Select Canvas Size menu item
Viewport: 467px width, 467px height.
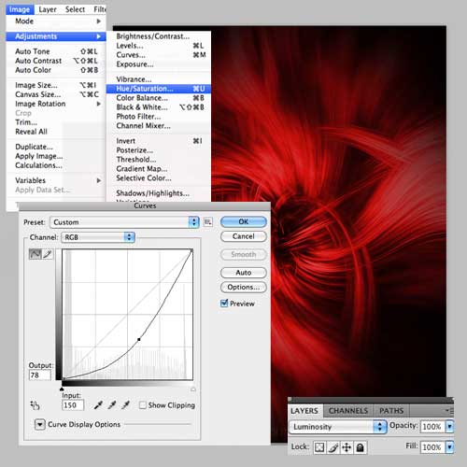[56, 94]
